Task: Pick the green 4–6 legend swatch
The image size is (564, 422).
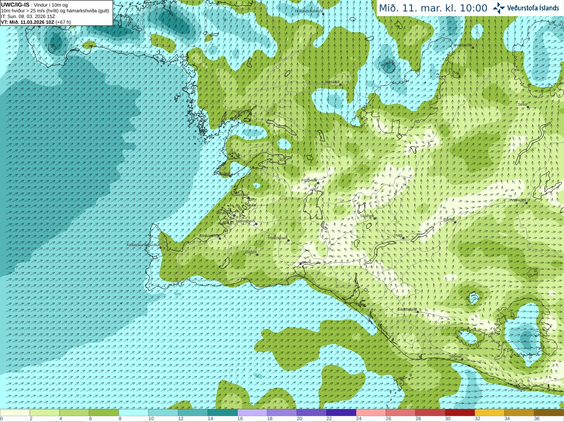Action: coord(74,413)
